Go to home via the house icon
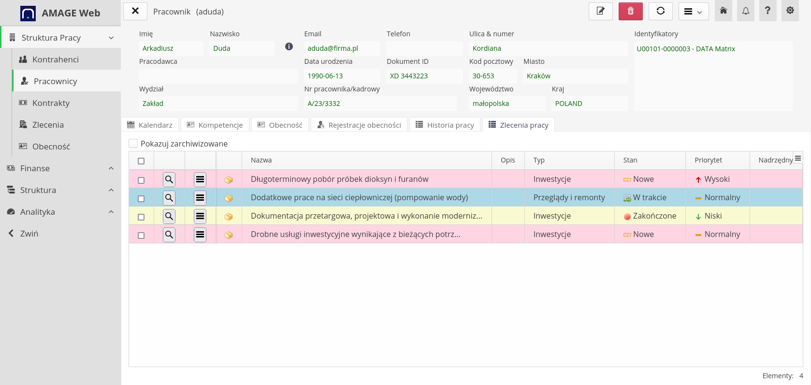Viewport: 811px width, 385px height. [724, 11]
